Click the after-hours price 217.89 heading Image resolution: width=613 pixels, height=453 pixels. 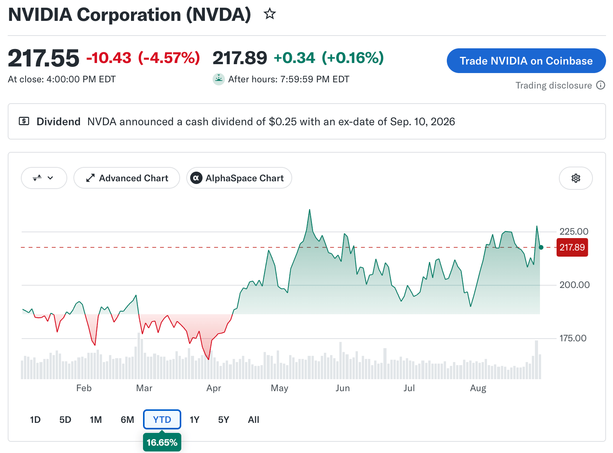click(x=240, y=58)
